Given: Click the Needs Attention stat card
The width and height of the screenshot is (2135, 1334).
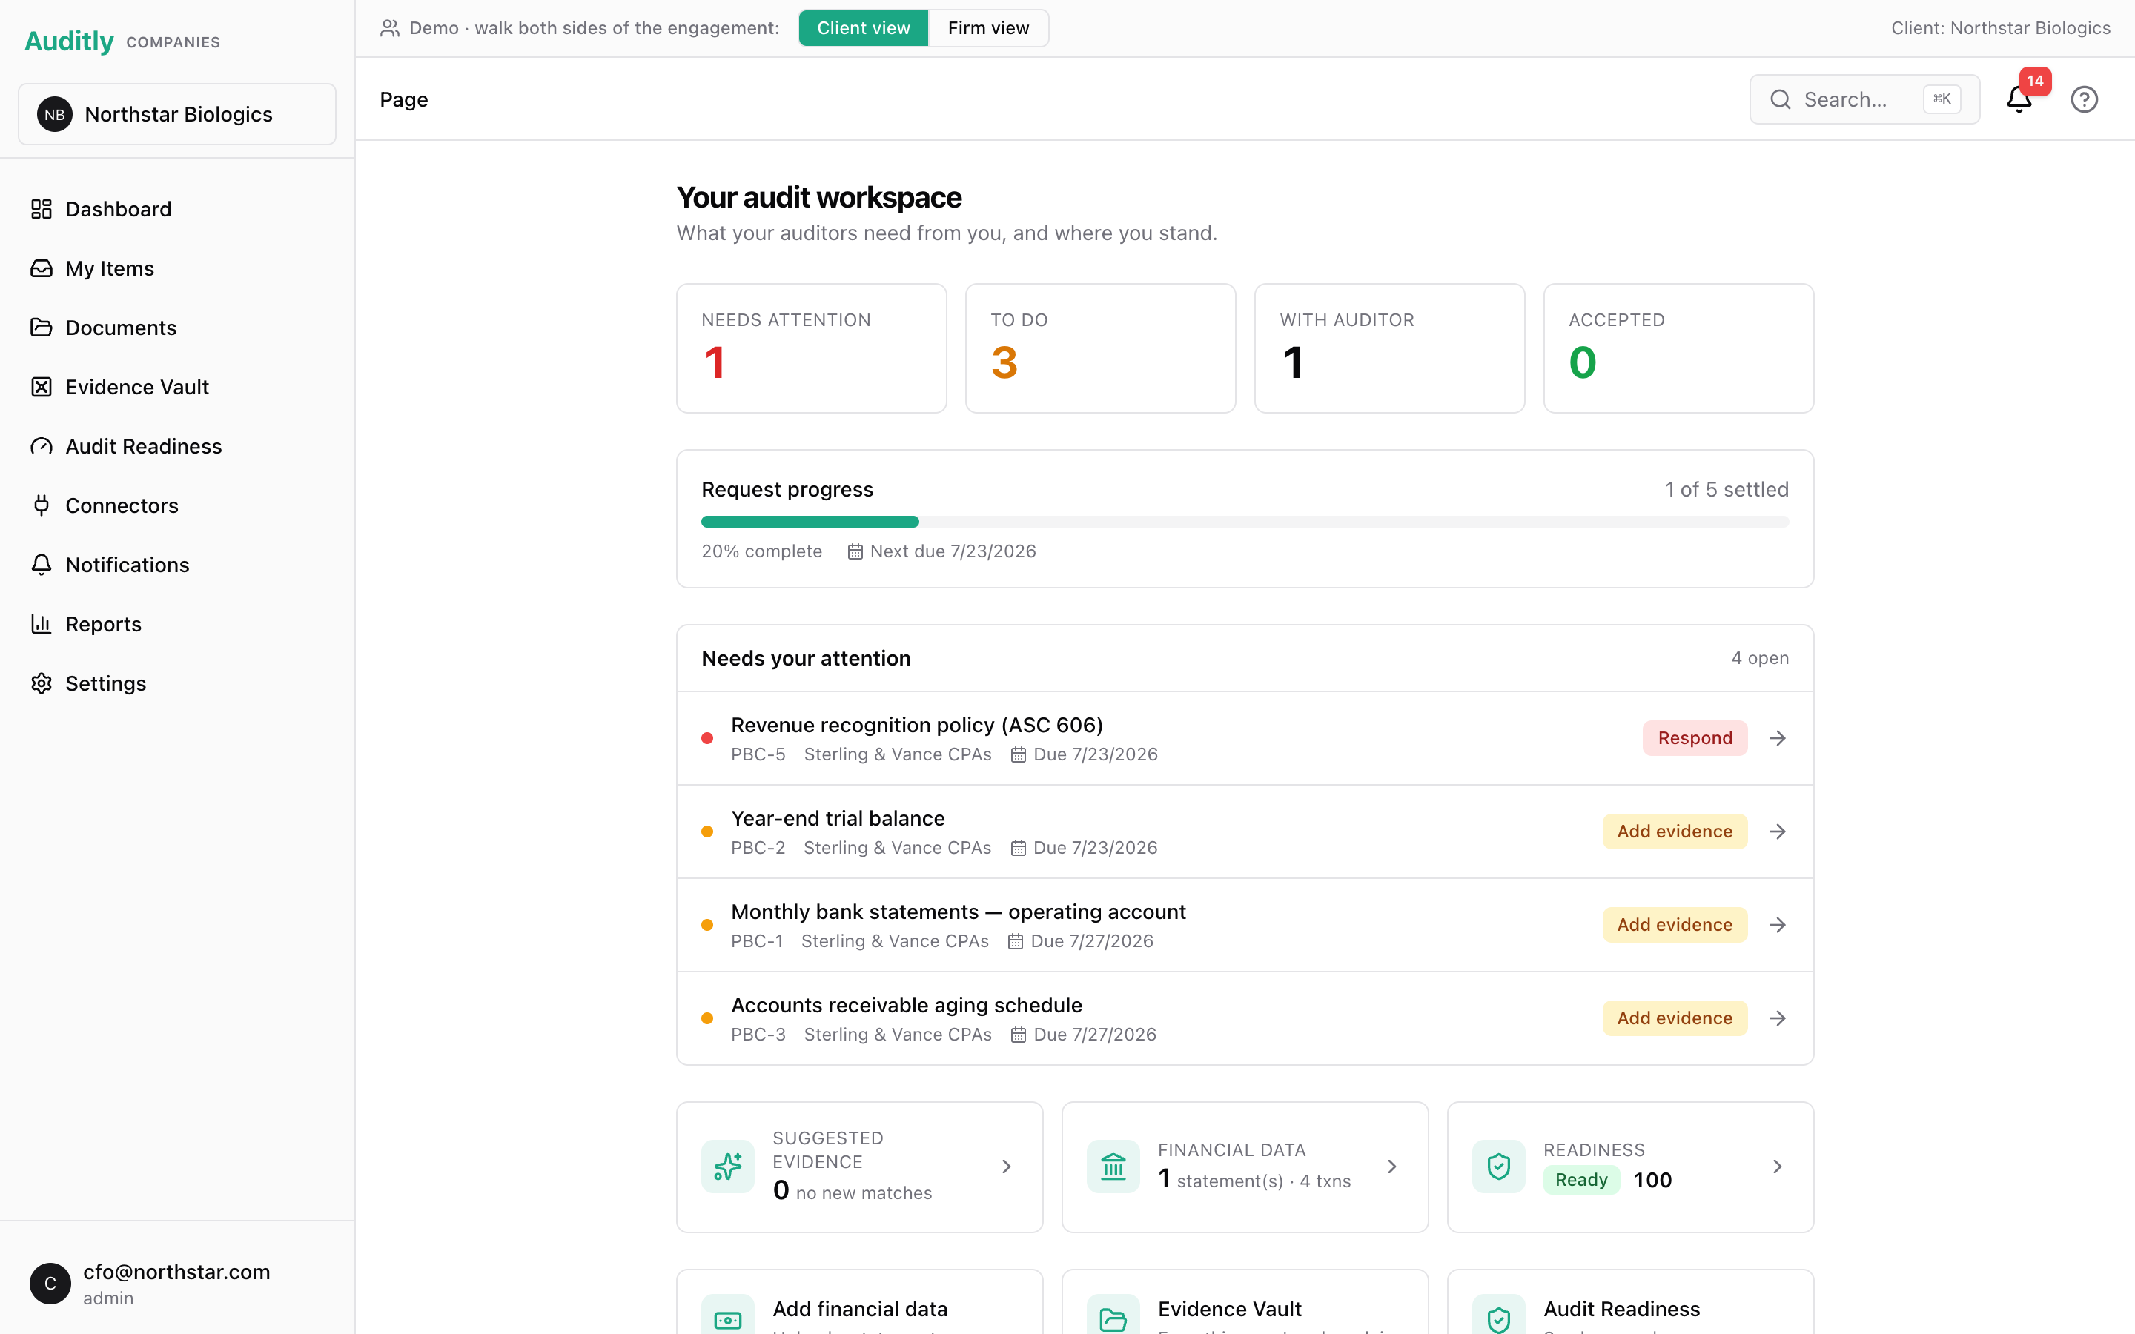Looking at the screenshot, I should click(812, 348).
